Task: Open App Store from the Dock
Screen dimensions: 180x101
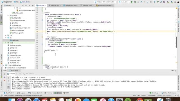Action: (111, 100)
